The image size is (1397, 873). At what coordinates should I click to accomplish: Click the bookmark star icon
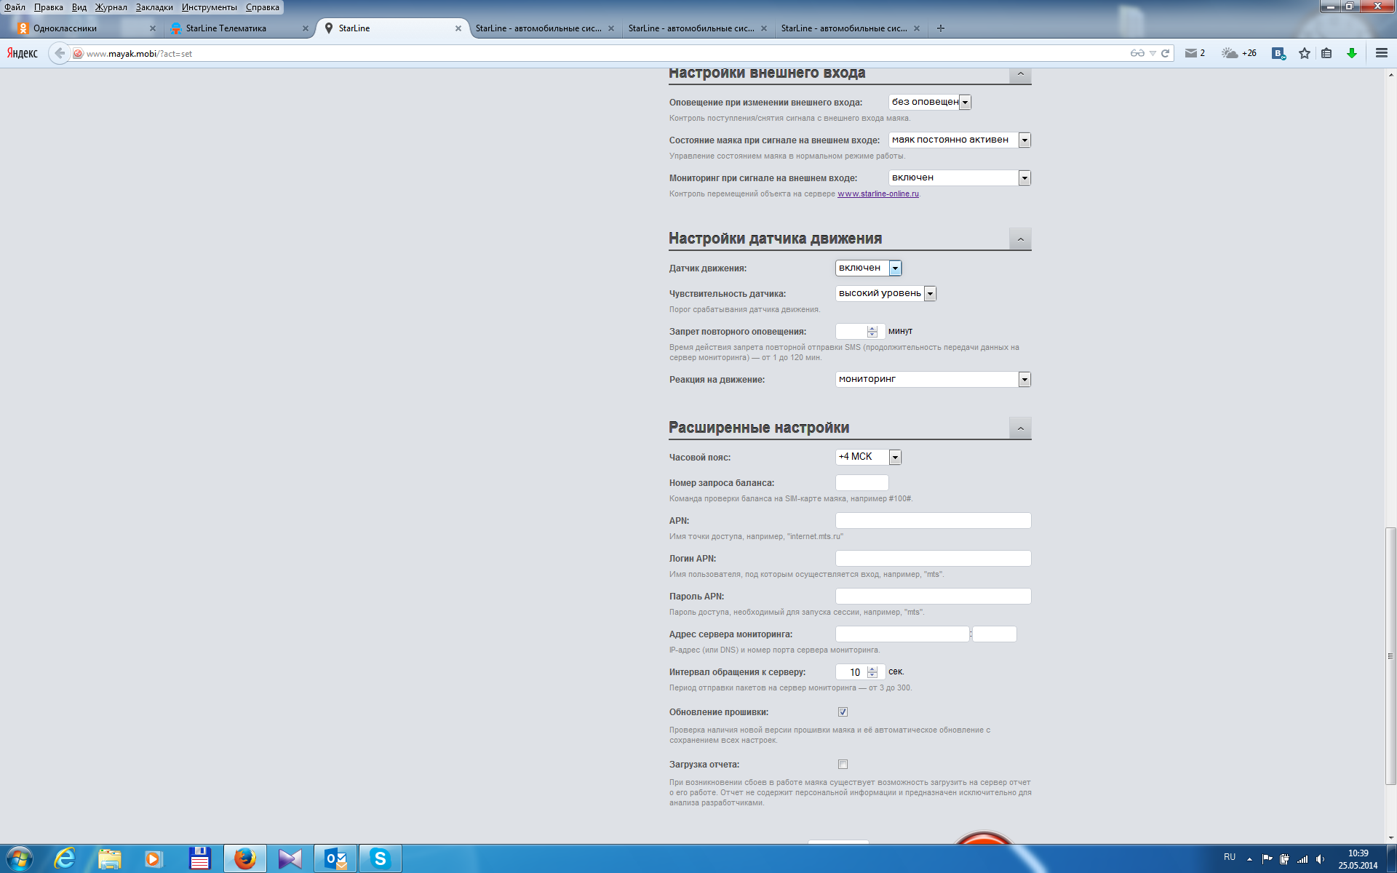pyautogui.click(x=1304, y=53)
